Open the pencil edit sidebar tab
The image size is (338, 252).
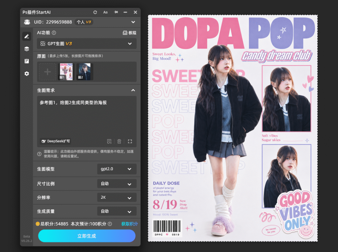pyautogui.click(x=27, y=36)
